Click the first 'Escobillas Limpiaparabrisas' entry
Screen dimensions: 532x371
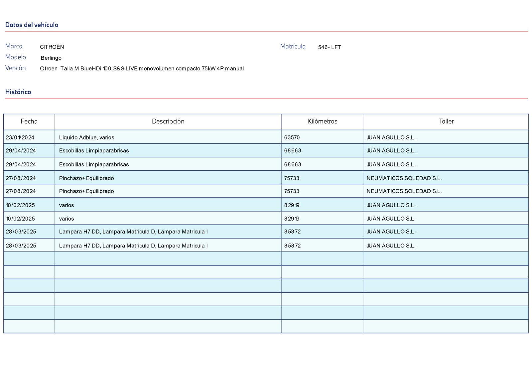coord(94,150)
